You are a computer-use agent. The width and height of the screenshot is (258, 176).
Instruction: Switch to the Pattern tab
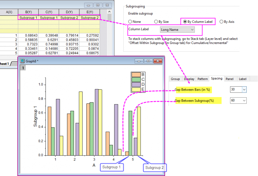203,79
